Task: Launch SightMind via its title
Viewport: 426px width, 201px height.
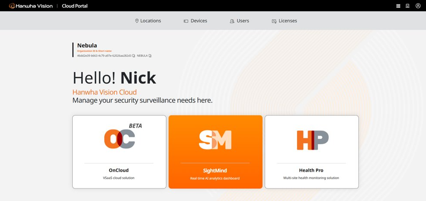Action: click(x=215, y=171)
